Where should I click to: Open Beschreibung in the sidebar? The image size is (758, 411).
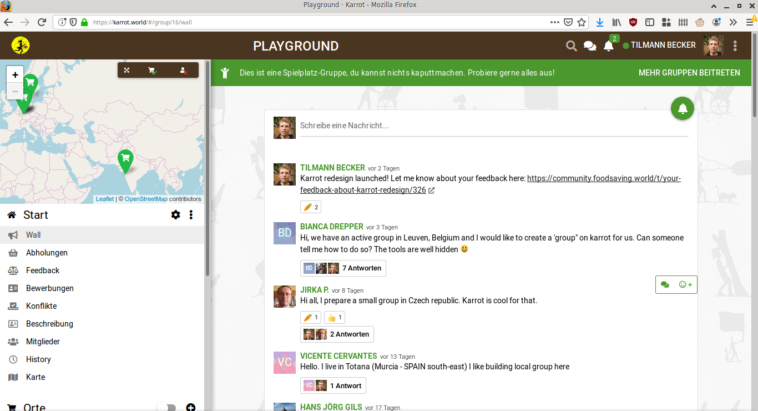pyautogui.click(x=102, y=324)
